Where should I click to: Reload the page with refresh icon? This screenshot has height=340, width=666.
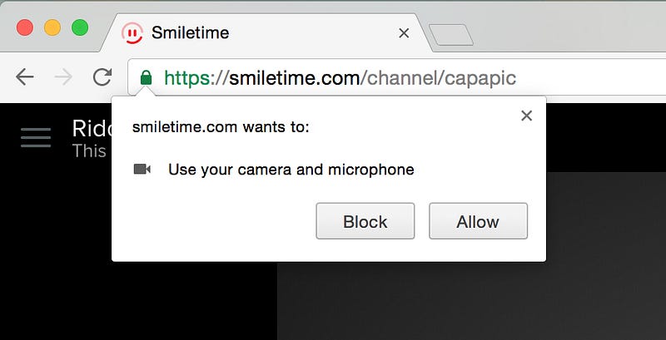(102, 77)
